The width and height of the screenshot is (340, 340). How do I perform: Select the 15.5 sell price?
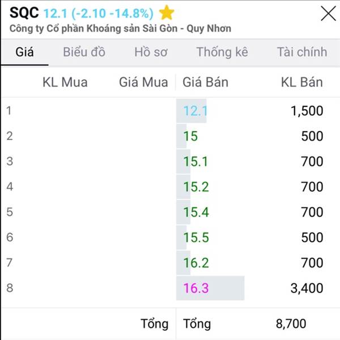[x=195, y=237]
